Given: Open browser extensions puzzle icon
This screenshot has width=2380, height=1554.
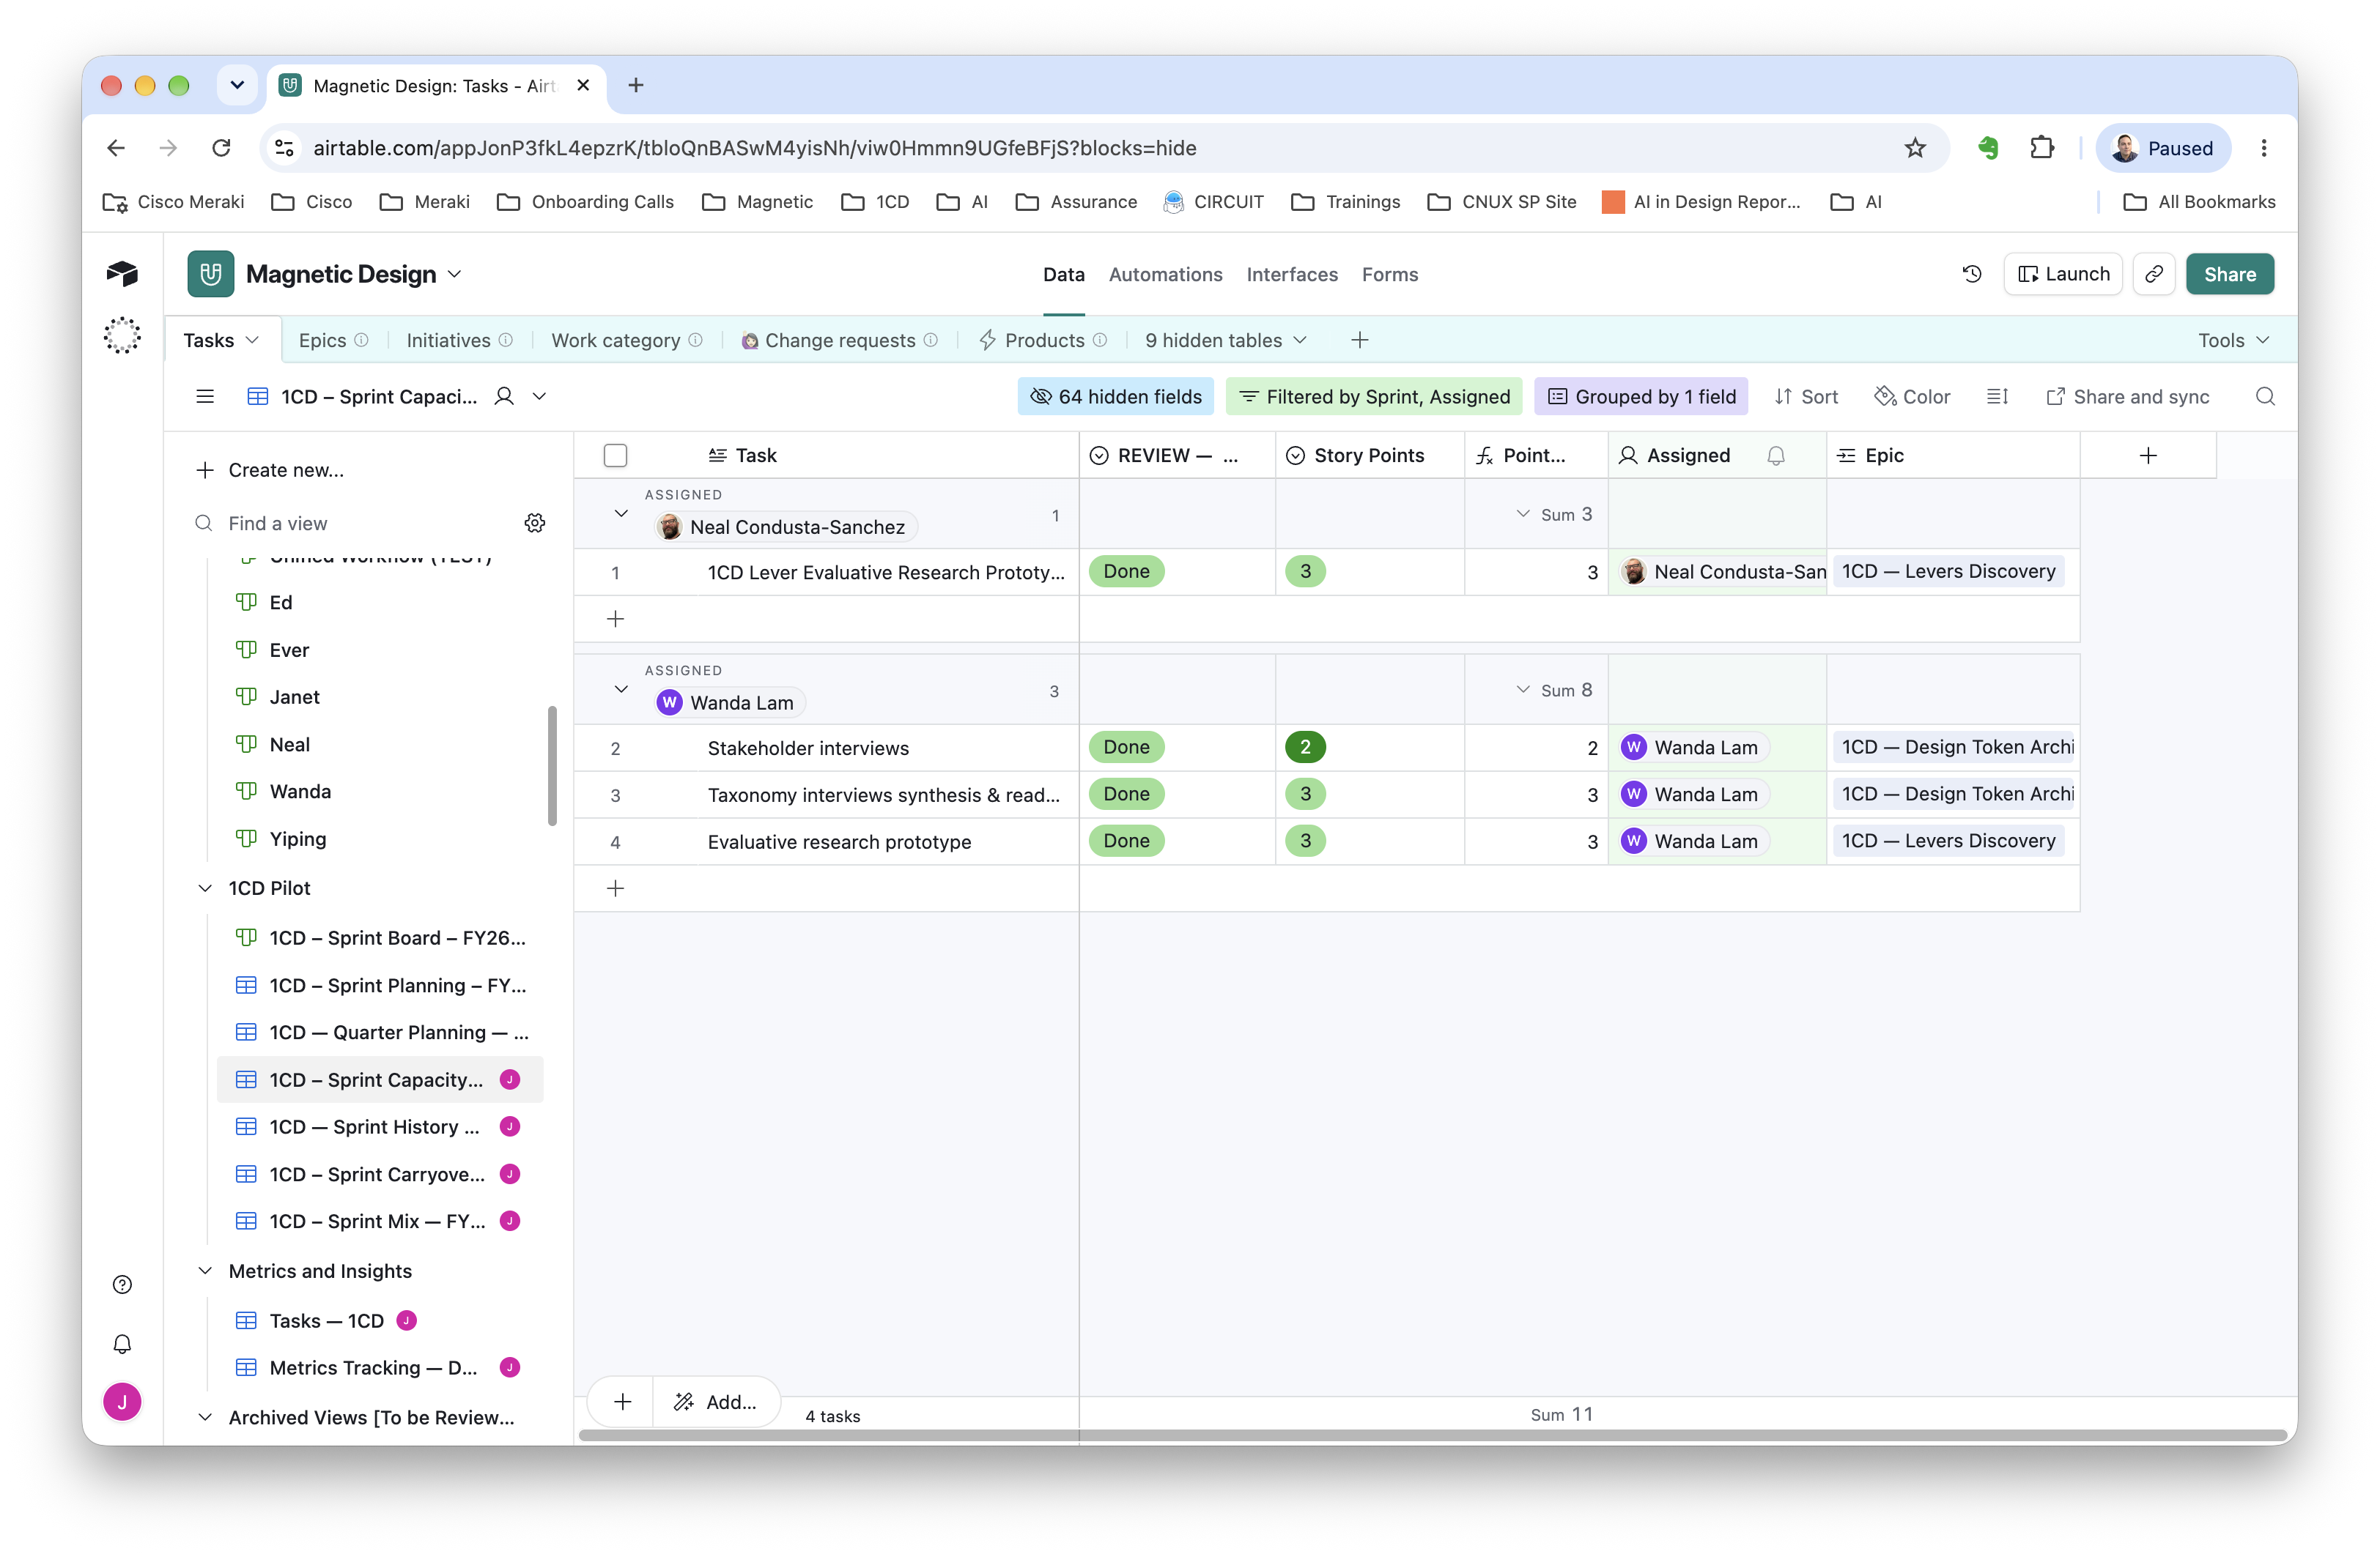Looking at the screenshot, I should [2041, 148].
